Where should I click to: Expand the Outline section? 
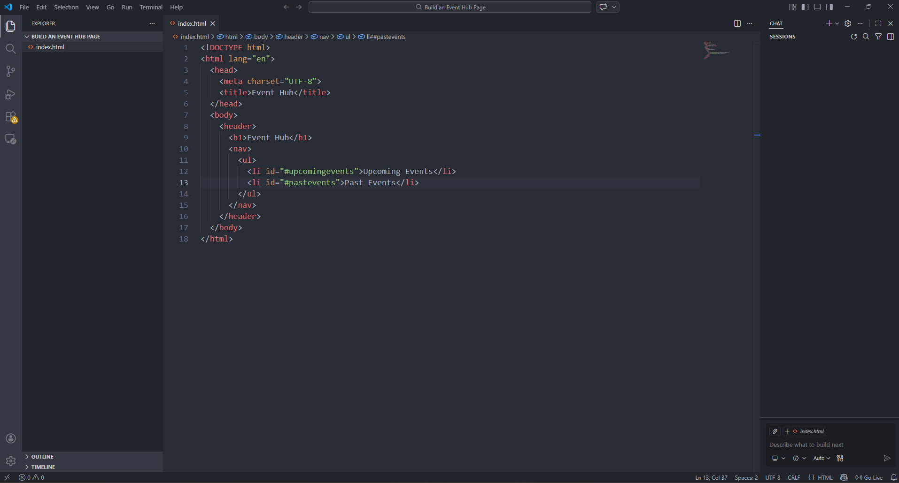[42, 457]
